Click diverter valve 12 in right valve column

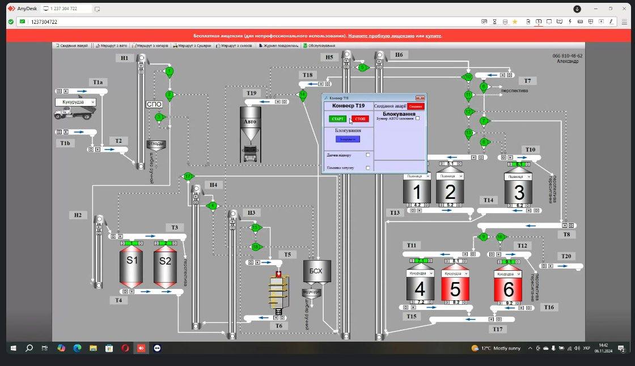point(468,112)
